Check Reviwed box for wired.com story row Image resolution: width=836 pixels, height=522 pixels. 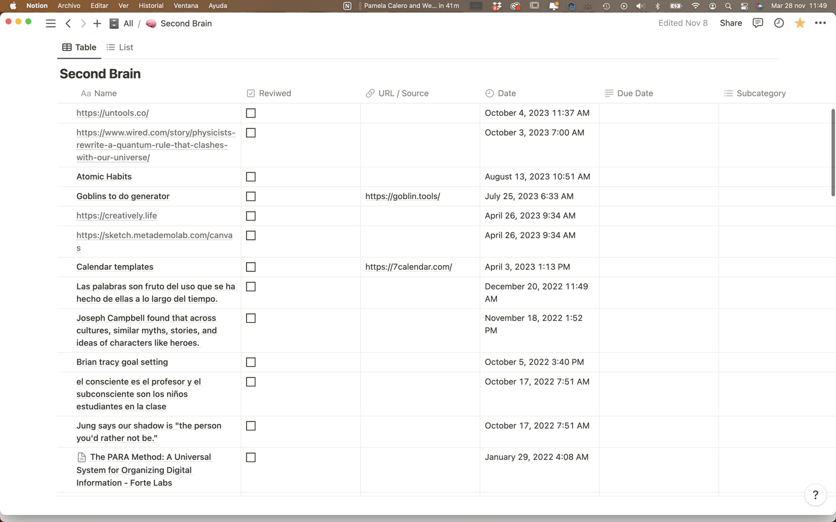click(251, 133)
